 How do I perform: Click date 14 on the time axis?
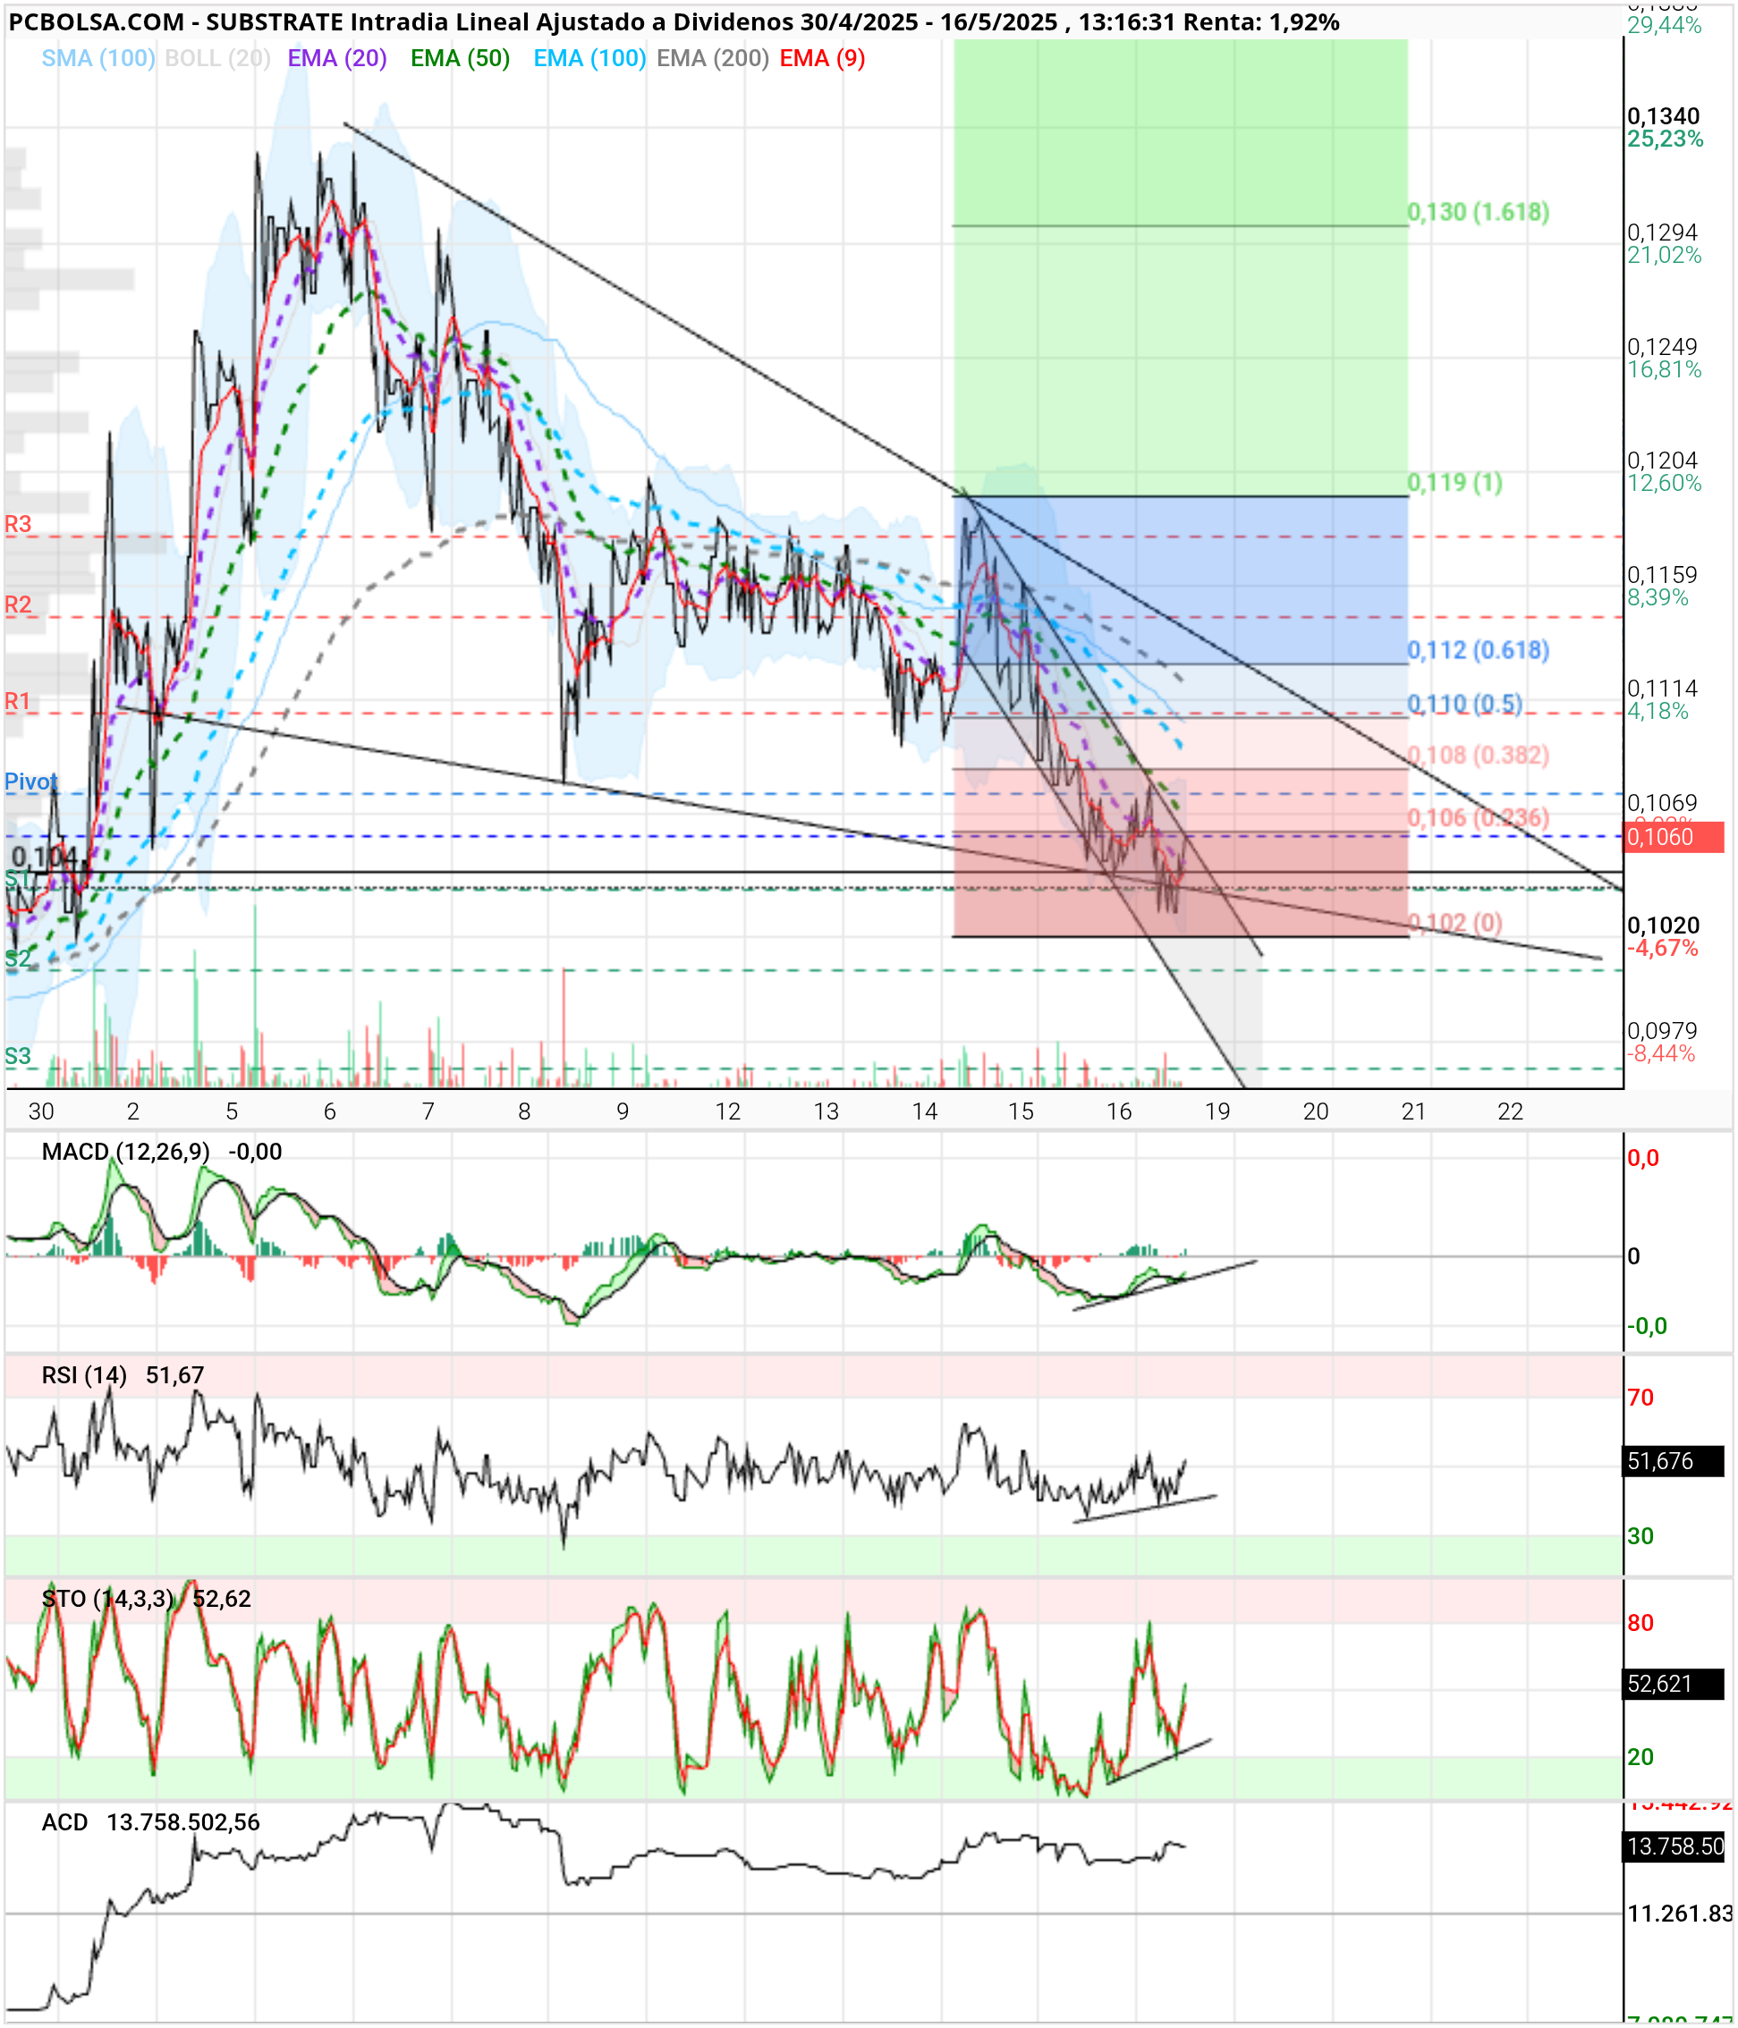(924, 1111)
